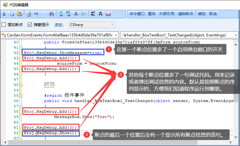Screen dimensions: 240x146
Task: Expand the folded region at line 48
Action: pos(21,85)
